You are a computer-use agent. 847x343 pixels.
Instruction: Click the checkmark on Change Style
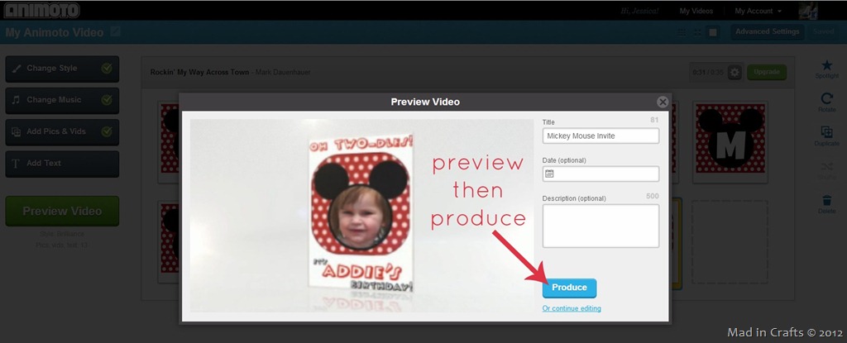tap(107, 69)
